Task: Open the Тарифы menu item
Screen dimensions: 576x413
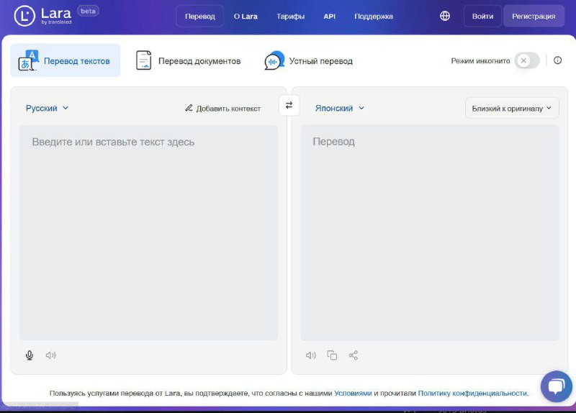Action: [x=290, y=16]
